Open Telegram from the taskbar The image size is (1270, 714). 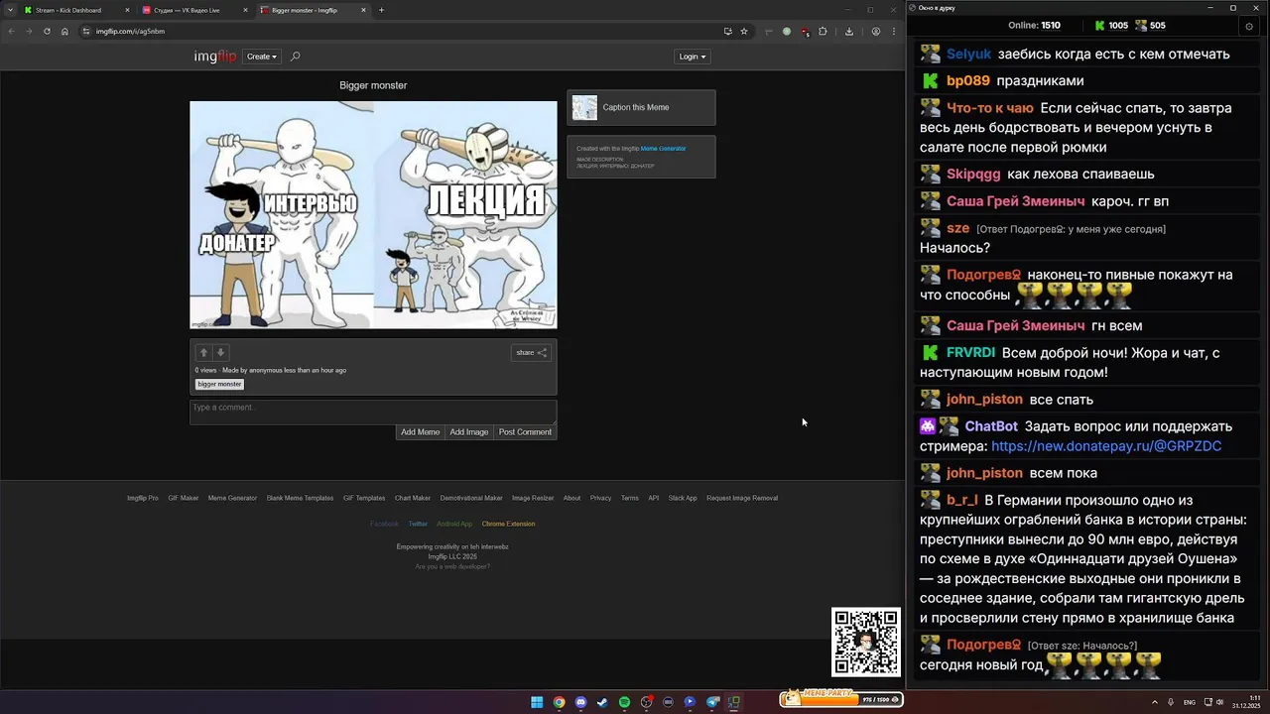coord(712,702)
